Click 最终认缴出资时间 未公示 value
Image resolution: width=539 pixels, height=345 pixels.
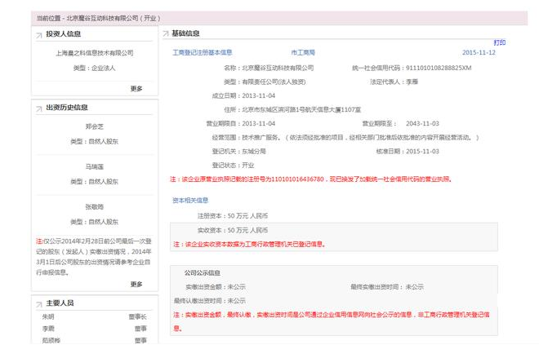(237, 301)
